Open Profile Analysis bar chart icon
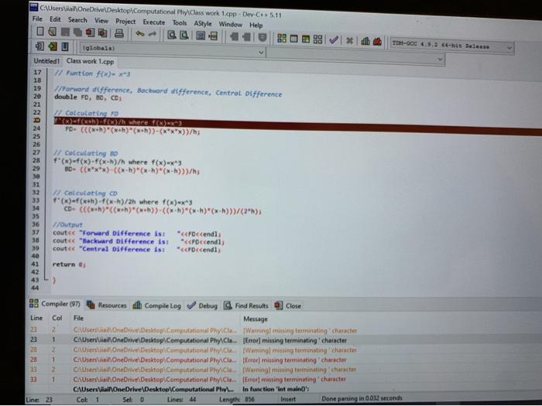Image resolution: width=542 pixels, height=406 pixels. point(365,42)
